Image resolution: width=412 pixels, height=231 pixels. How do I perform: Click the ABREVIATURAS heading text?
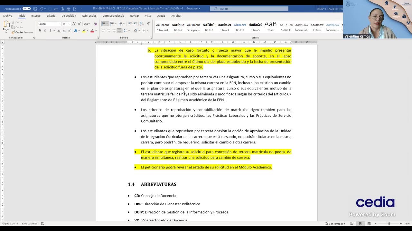[158, 184]
